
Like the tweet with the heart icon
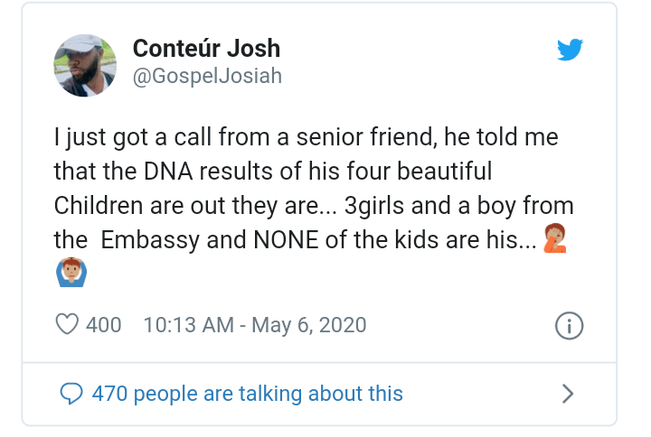pos(69,324)
